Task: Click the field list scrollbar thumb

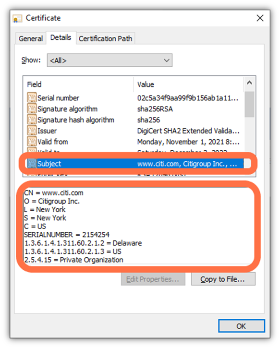Action: [249, 104]
